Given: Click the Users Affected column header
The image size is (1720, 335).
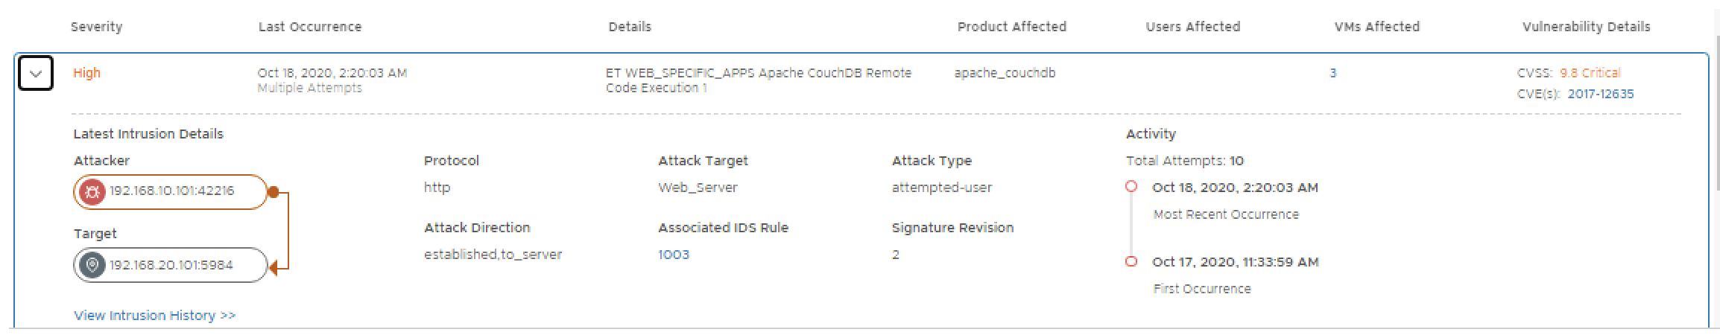Looking at the screenshot, I should tap(1192, 27).
